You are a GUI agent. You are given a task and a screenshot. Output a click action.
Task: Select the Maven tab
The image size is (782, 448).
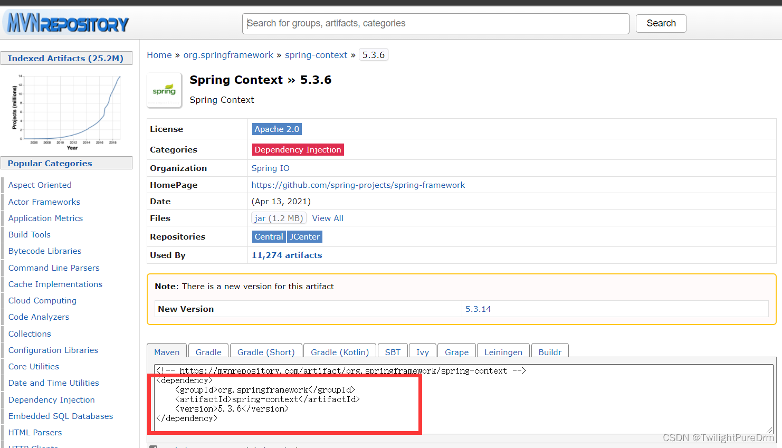(167, 352)
